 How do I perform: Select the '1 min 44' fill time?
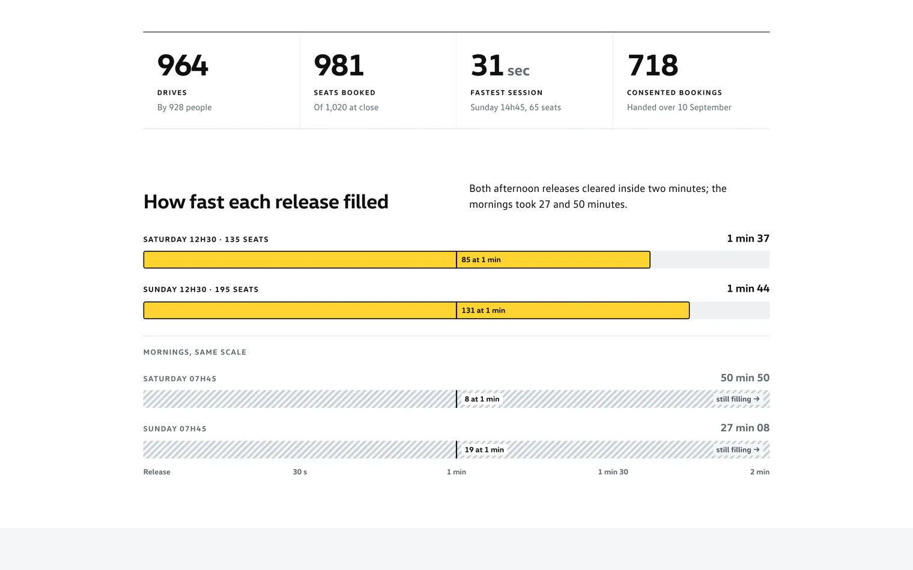[x=748, y=289]
